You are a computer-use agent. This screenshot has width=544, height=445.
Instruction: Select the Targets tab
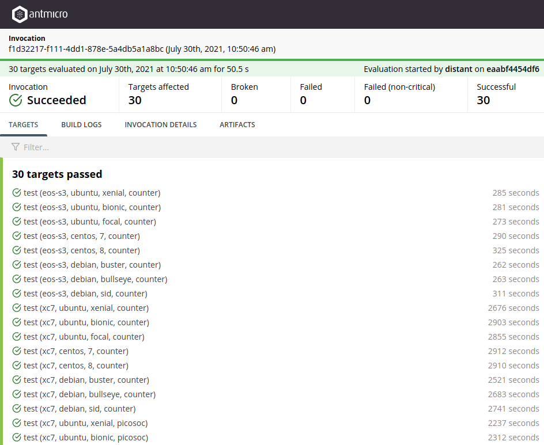[x=24, y=125]
